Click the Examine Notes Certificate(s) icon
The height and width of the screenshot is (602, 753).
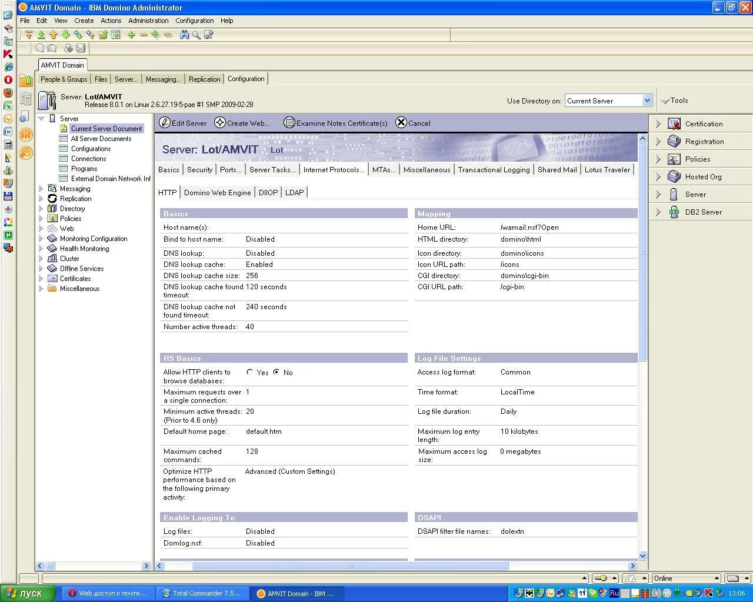click(x=289, y=123)
